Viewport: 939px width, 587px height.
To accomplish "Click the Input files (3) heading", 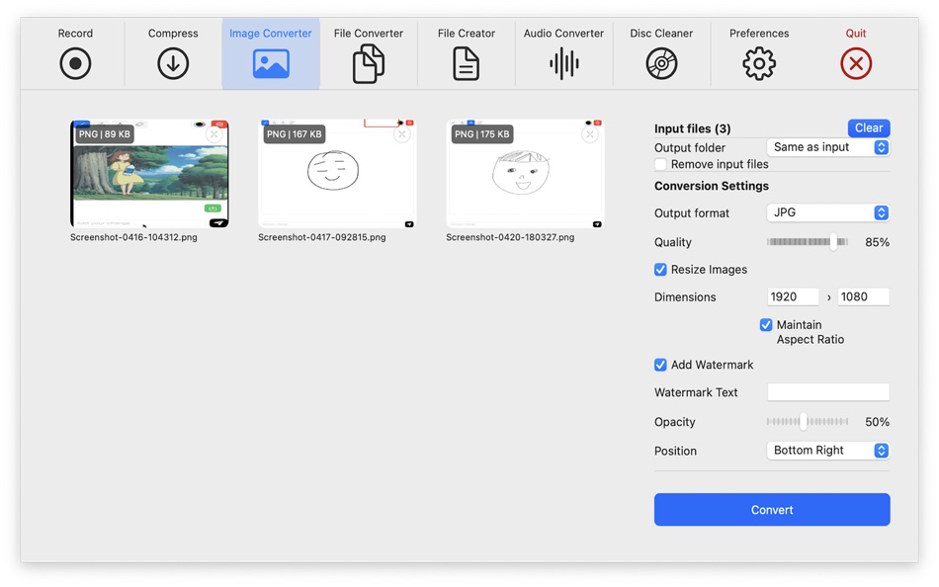I will 692,128.
